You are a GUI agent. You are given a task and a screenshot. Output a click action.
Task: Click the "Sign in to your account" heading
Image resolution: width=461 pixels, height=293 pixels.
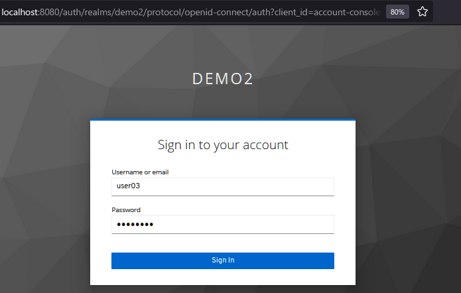point(223,145)
